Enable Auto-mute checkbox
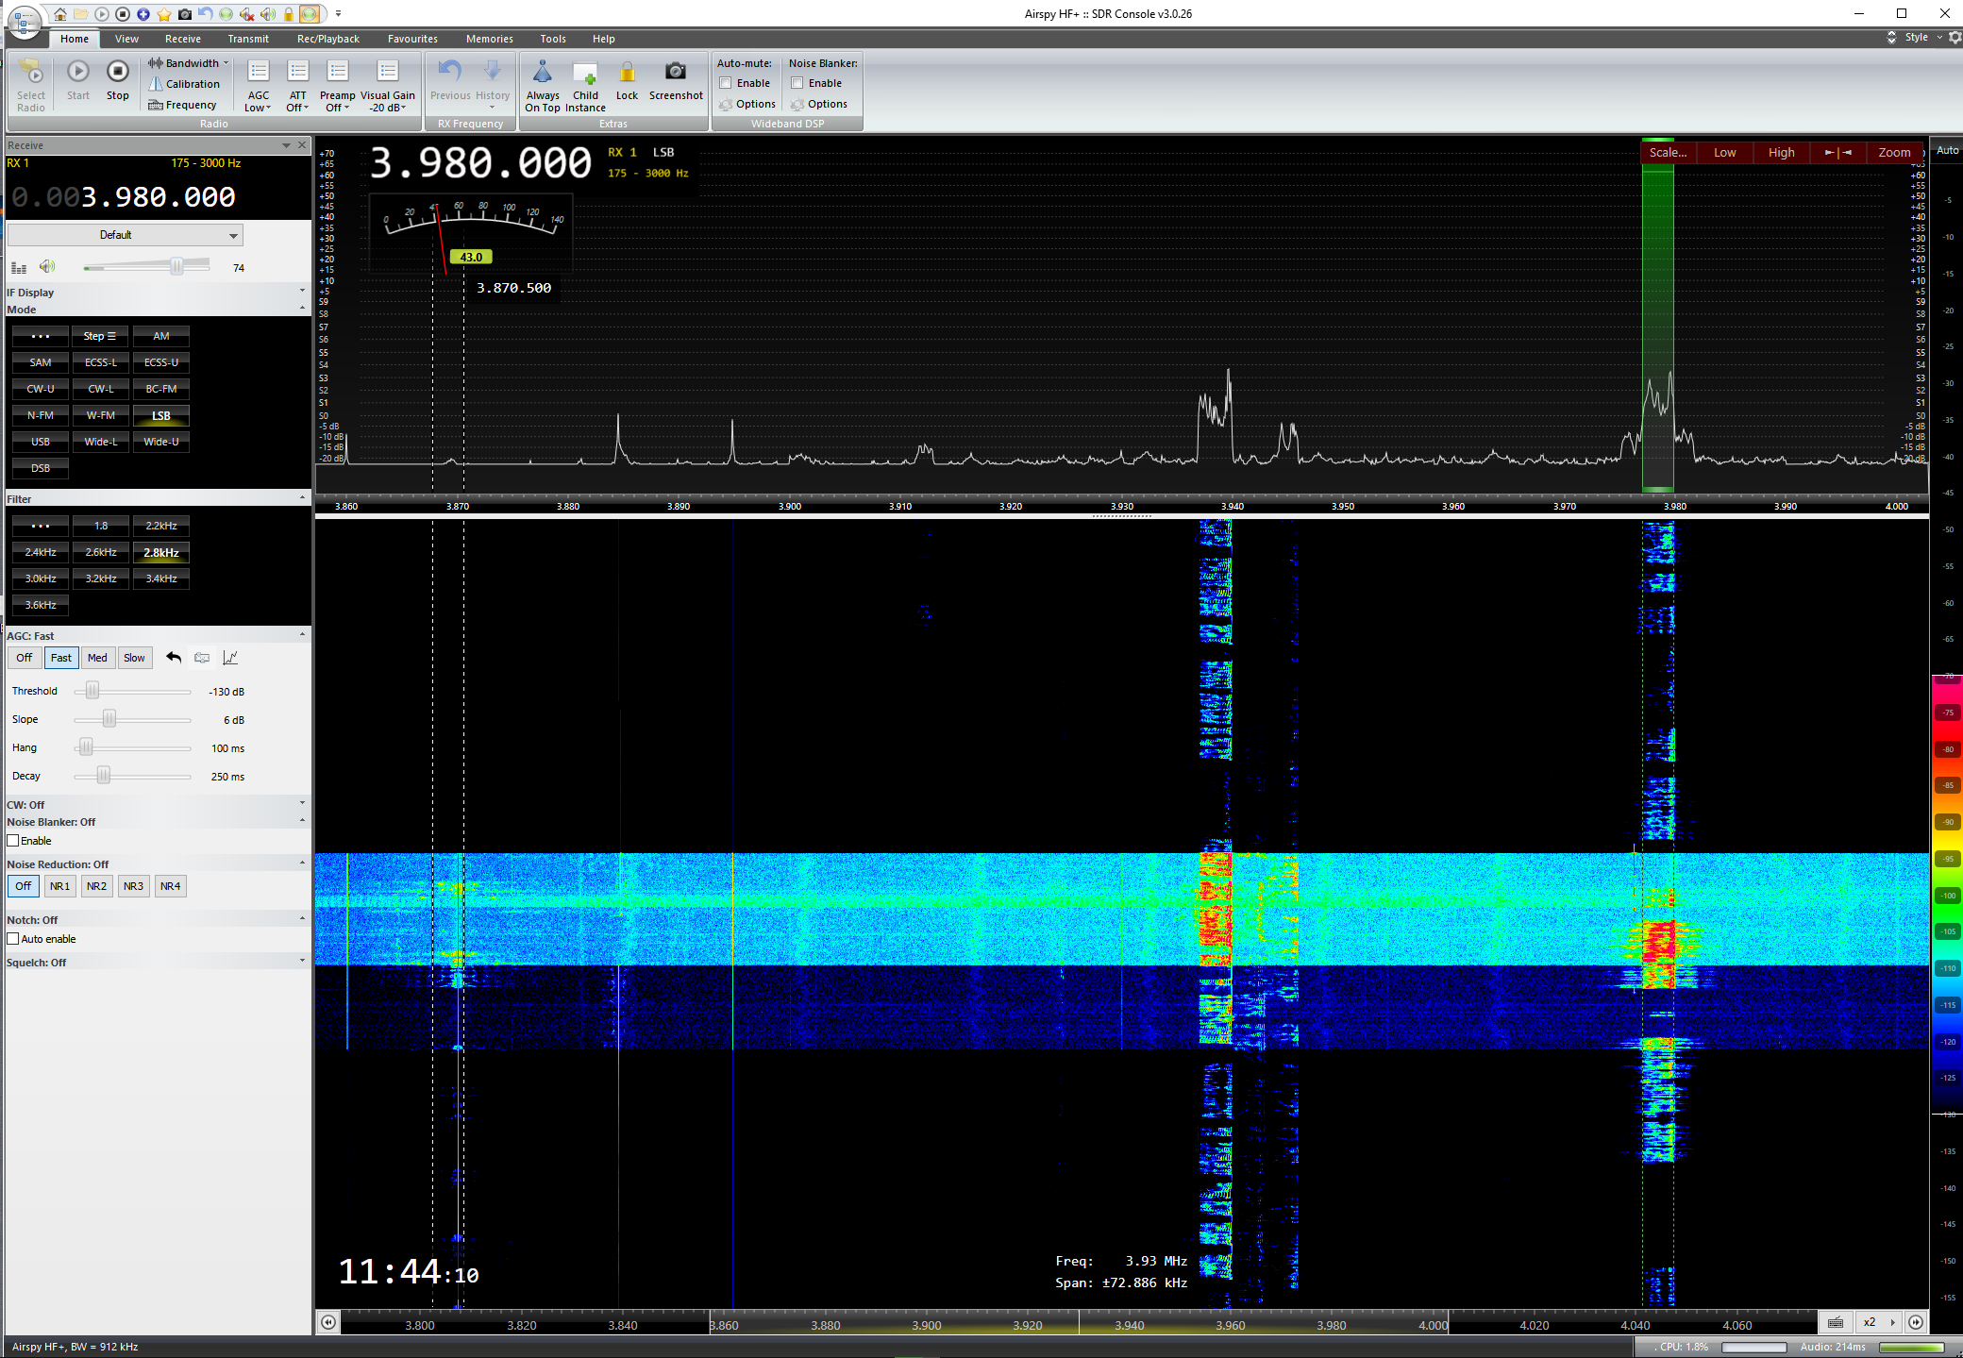This screenshot has height=1358, width=1963. coord(726,83)
